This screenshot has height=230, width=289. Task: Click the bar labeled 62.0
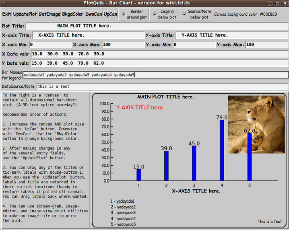[250, 157]
